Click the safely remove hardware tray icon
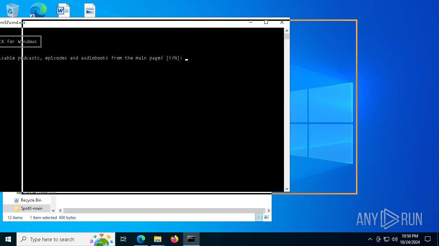 tap(378, 239)
